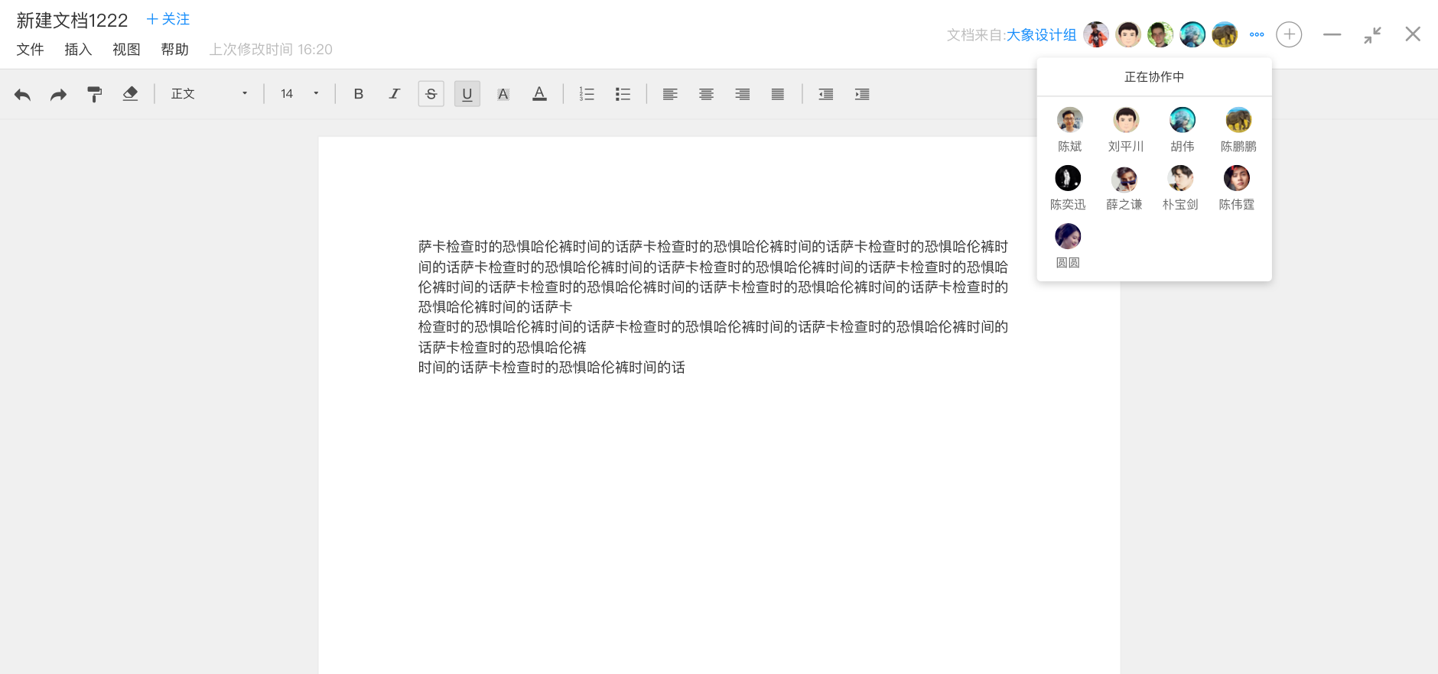Open the 插入 menu
The width and height of the screenshot is (1438, 674).
78,50
